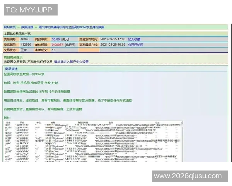Screen dimensions: 232x186
Task: Click the [比特币] currency text
Action: coord(70,45)
